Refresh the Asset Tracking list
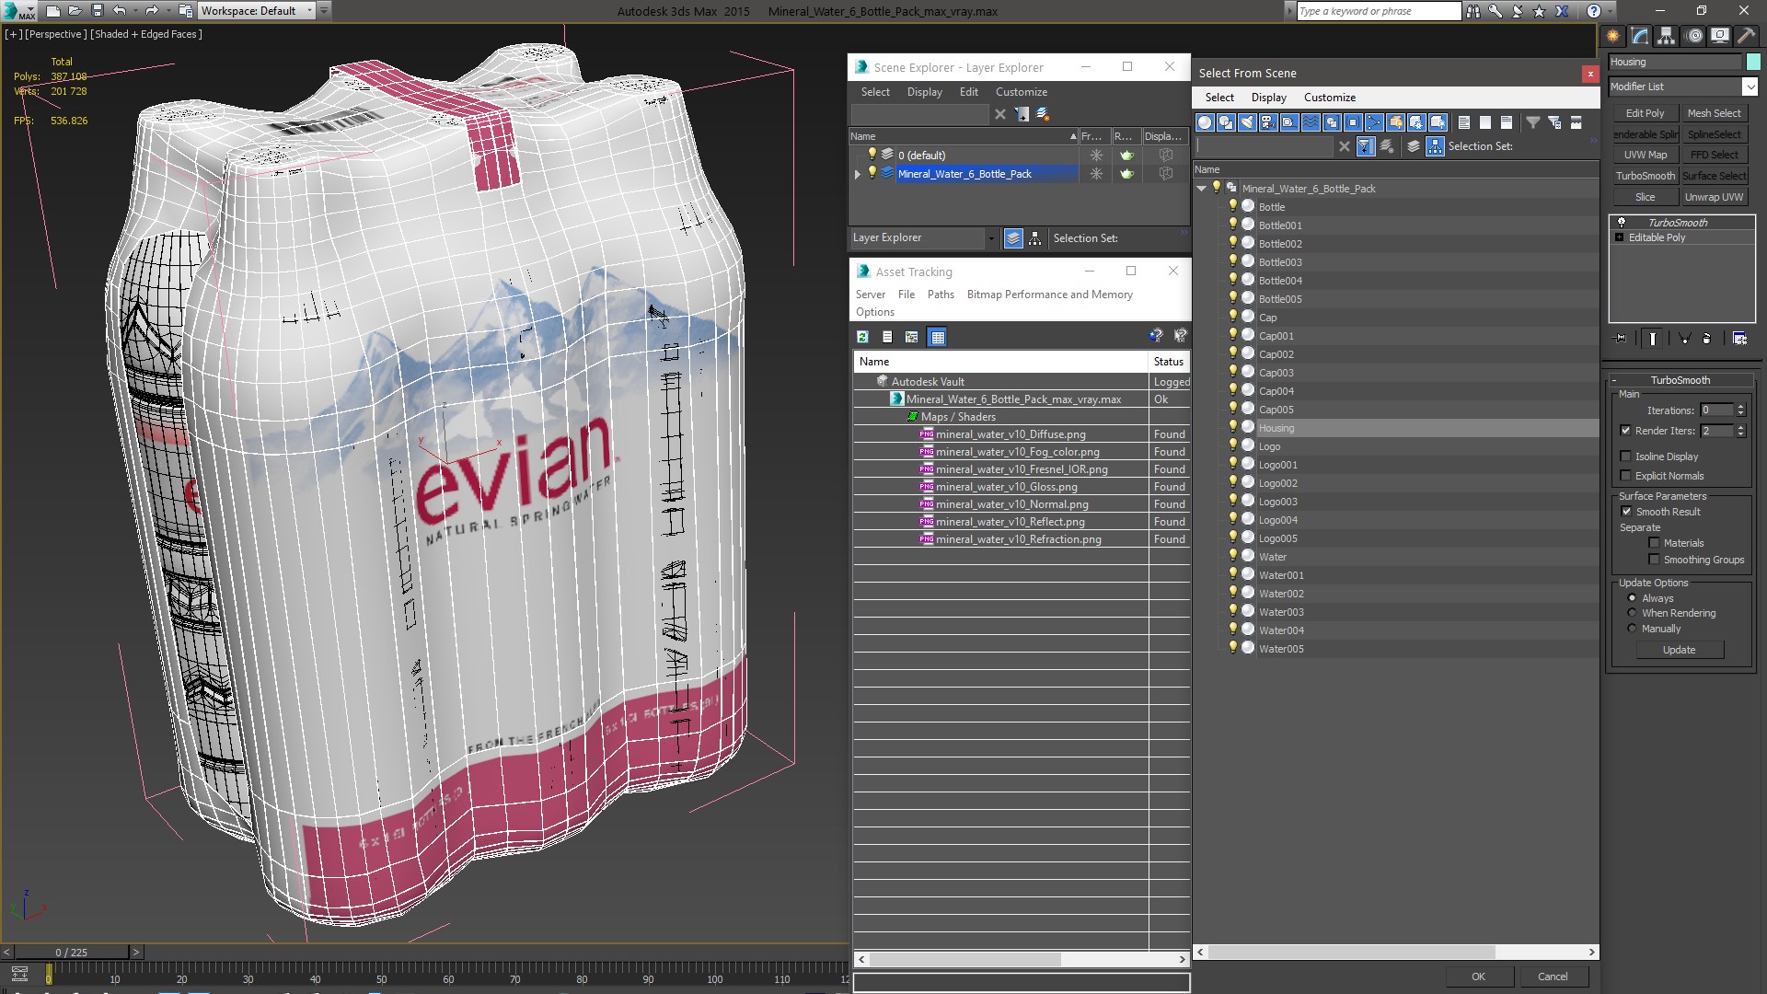Image resolution: width=1767 pixels, height=994 pixels. click(x=862, y=337)
